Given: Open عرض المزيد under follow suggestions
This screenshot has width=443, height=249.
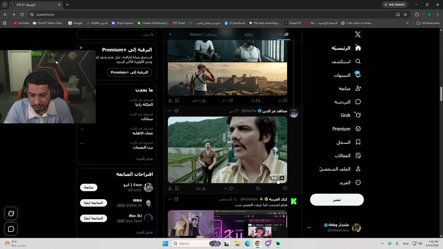Looking at the screenshot, I should pos(144,232).
